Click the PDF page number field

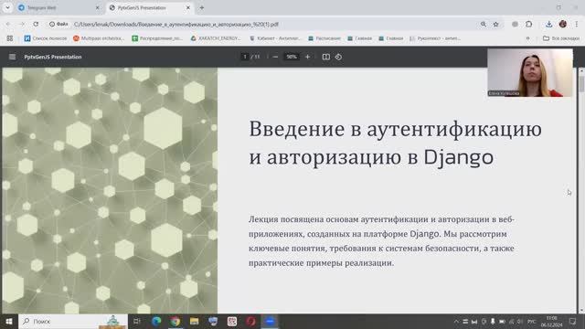(245, 57)
